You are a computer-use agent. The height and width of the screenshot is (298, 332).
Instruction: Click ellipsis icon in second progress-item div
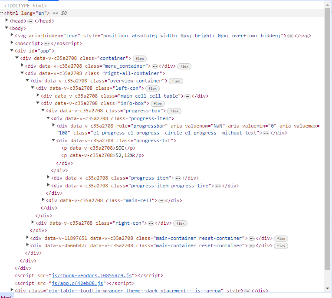tap(178, 178)
